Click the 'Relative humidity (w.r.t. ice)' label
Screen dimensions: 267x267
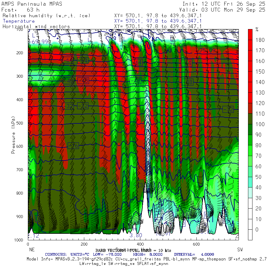(46, 16)
